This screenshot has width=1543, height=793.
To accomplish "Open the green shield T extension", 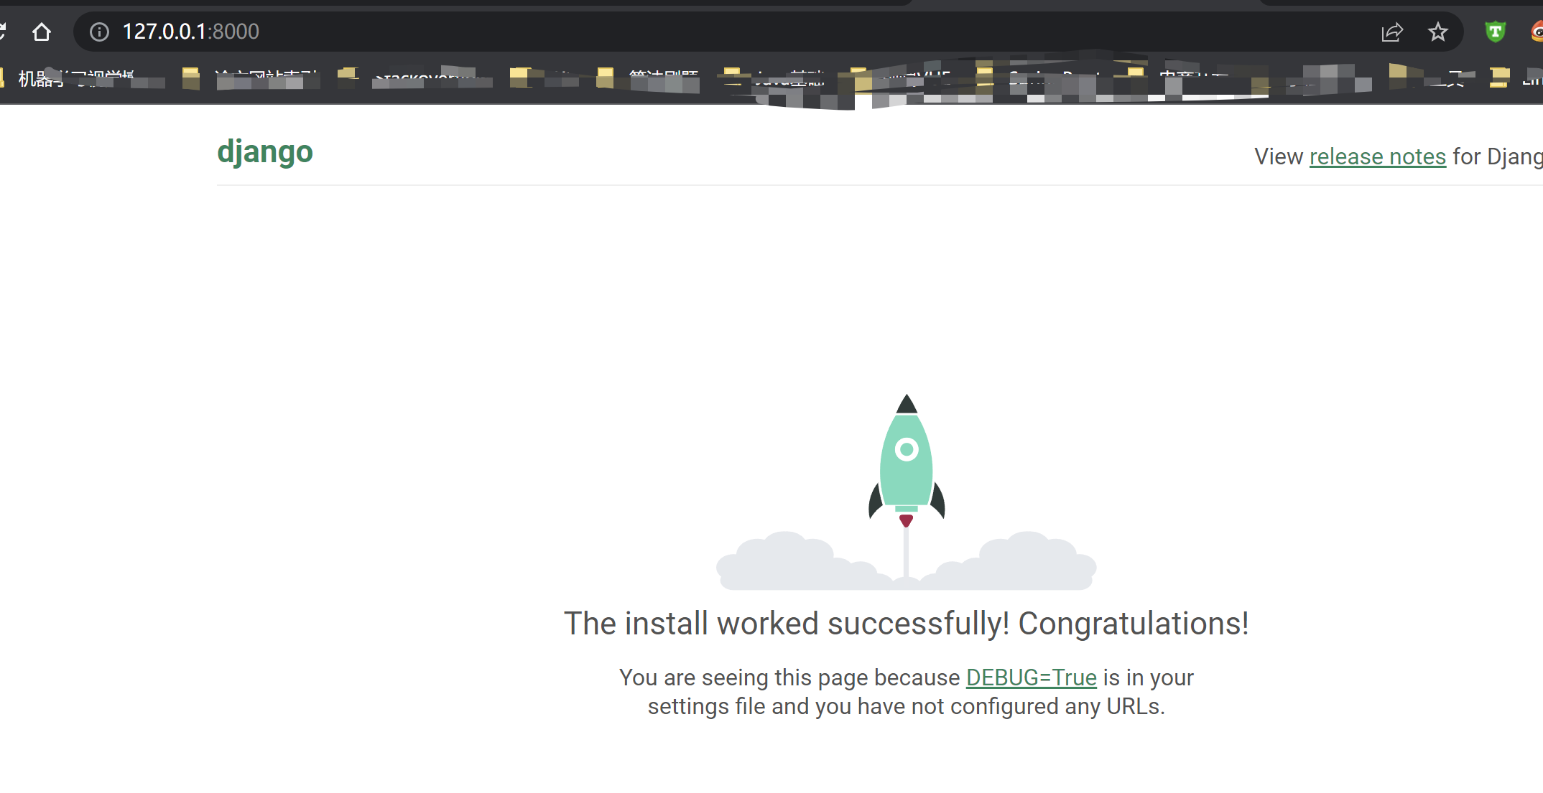I will click(x=1496, y=32).
